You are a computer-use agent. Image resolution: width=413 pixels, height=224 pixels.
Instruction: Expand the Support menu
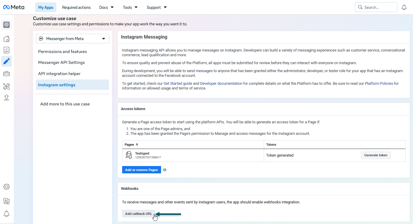[x=157, y=7]
